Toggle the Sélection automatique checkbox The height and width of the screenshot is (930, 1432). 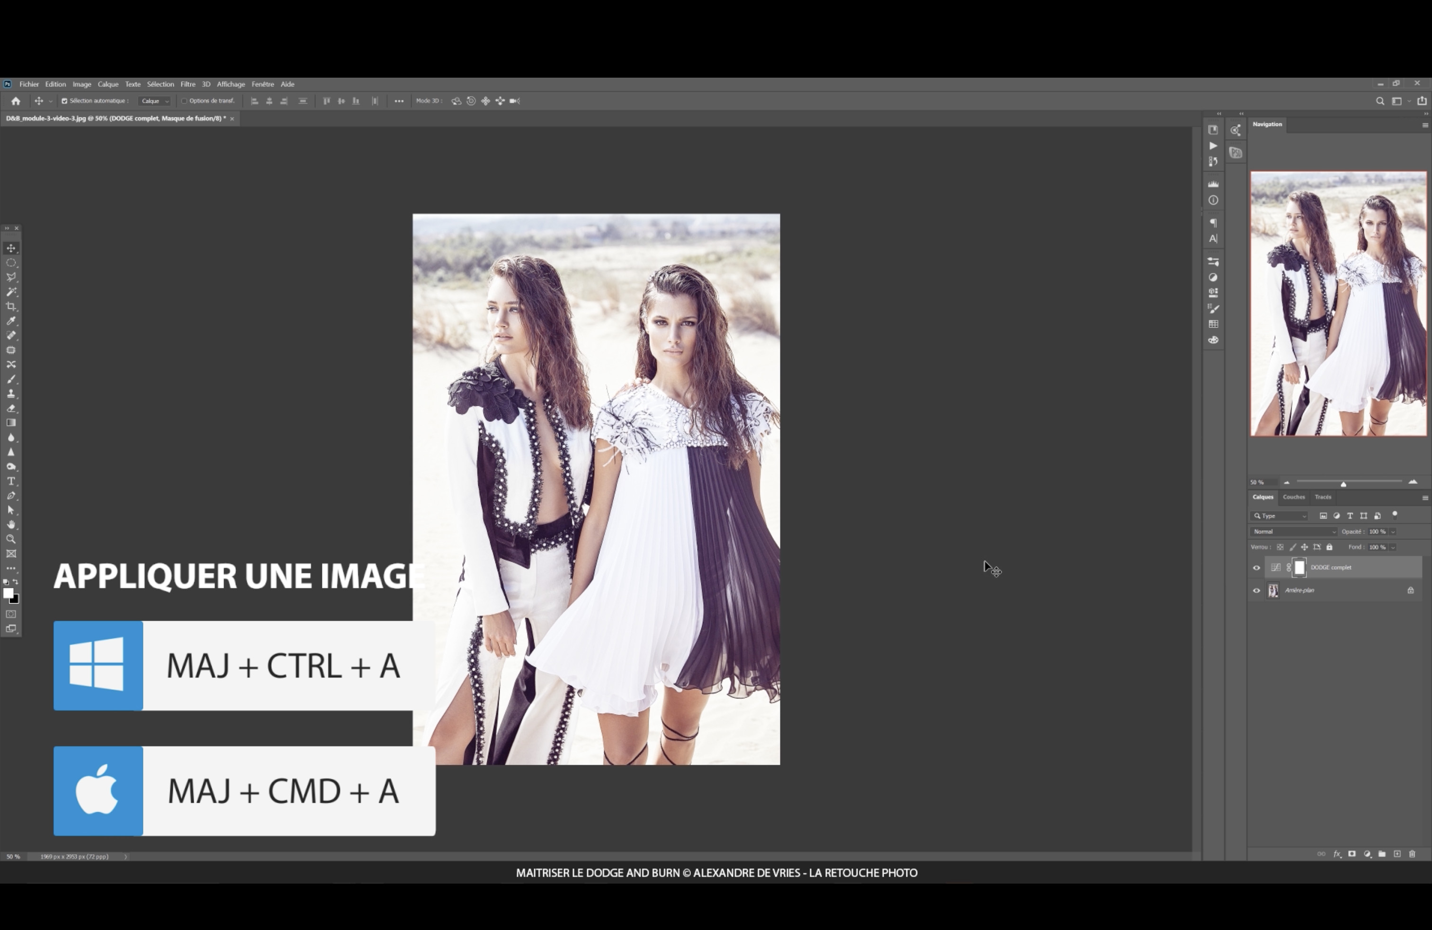click(x=64, y=101)
